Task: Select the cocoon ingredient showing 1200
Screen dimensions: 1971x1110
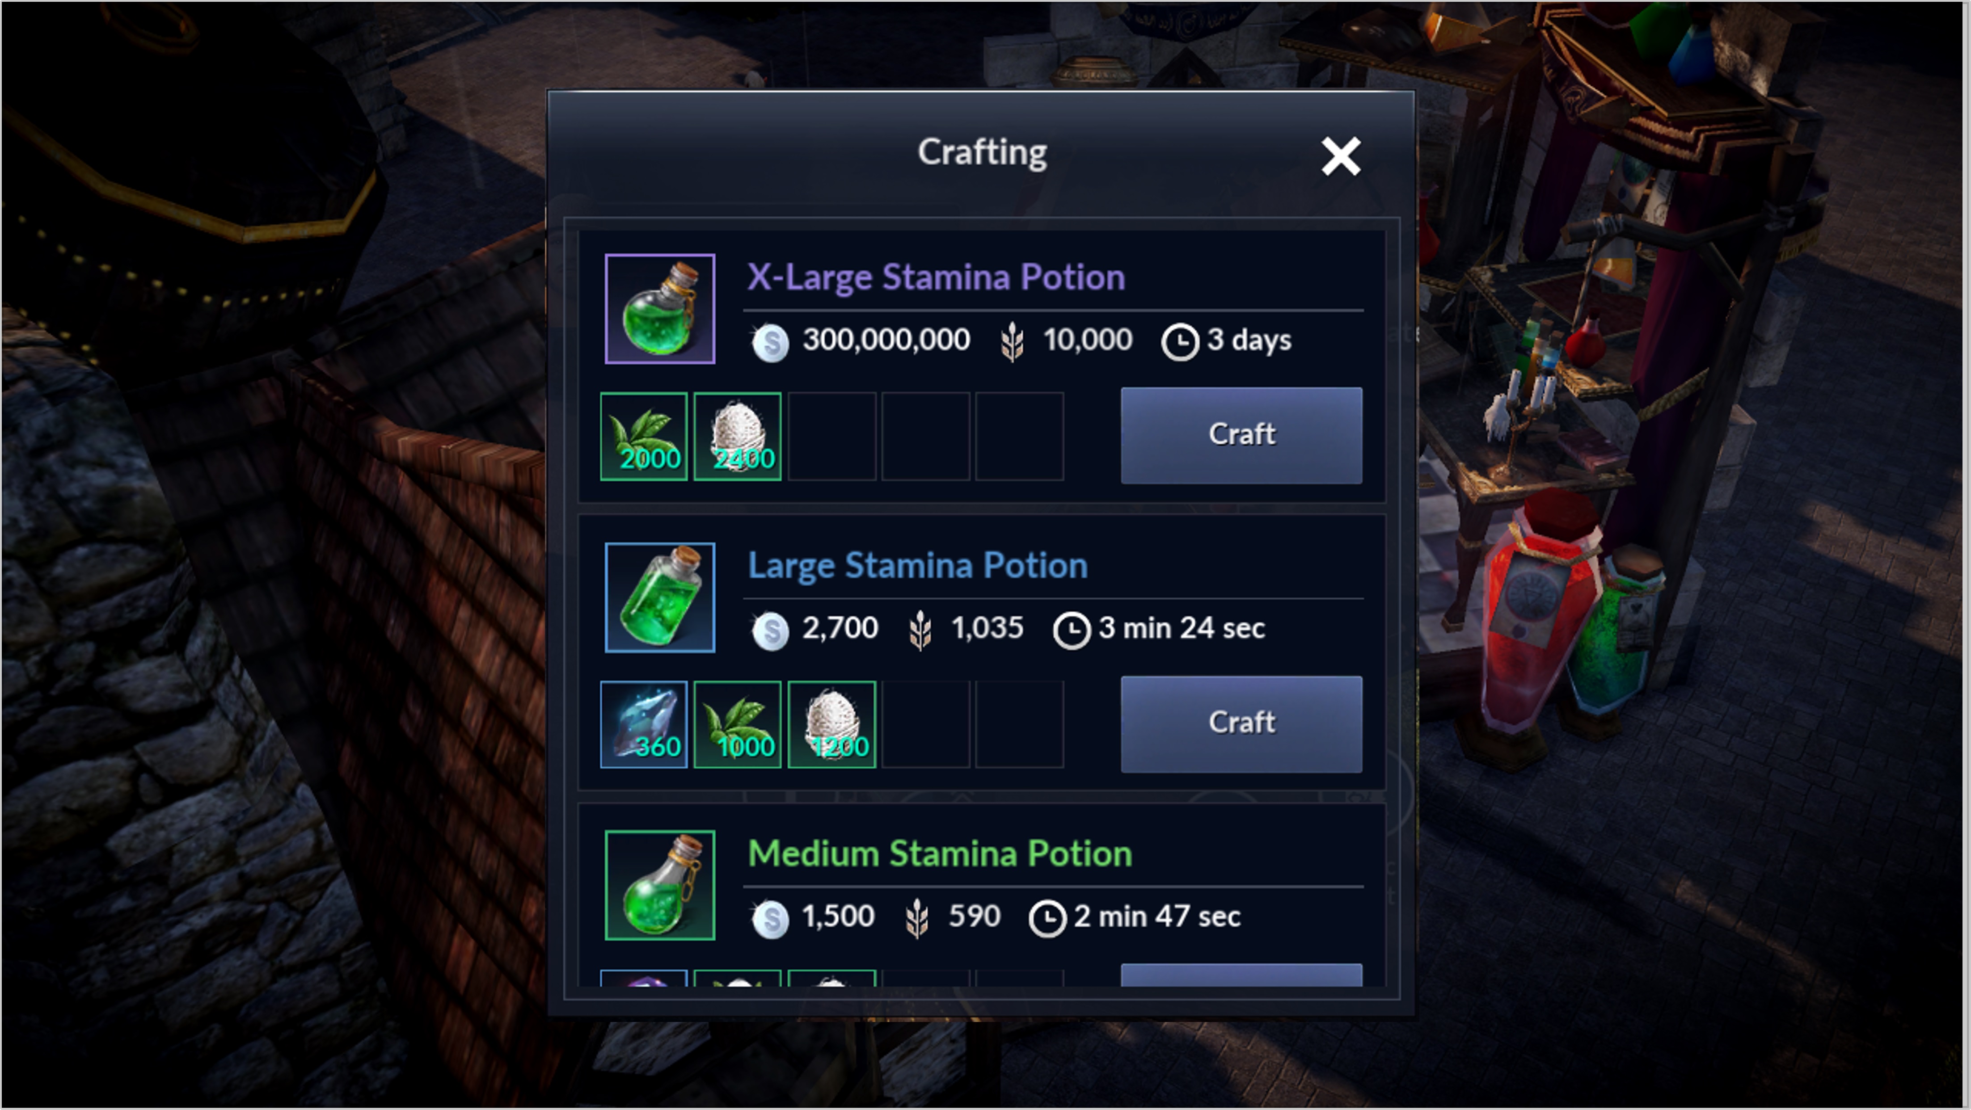Action: coord(831,724)
